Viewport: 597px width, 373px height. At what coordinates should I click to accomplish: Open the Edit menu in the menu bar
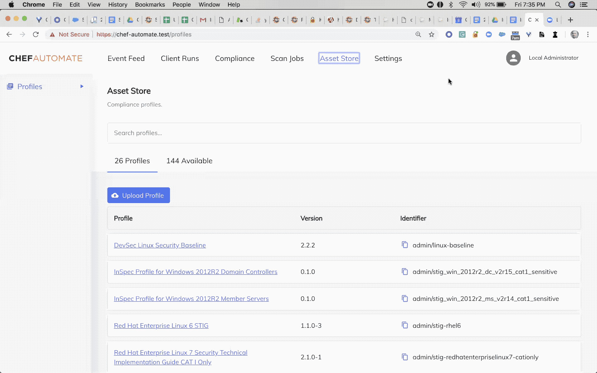pyautogui.click(x=75, y=5)
